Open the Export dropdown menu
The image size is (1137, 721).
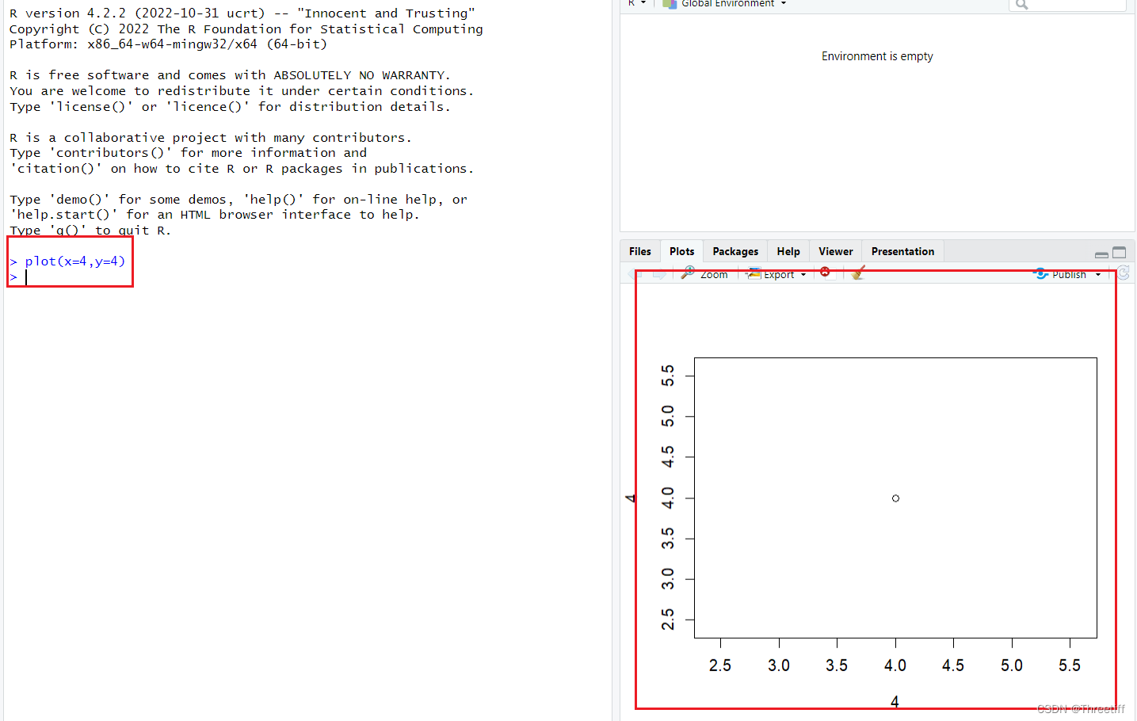pos(776,274)
